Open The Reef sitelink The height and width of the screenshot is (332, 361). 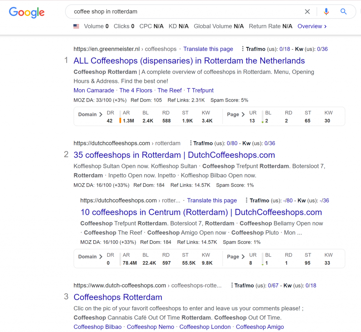click(x=170, y=90)
